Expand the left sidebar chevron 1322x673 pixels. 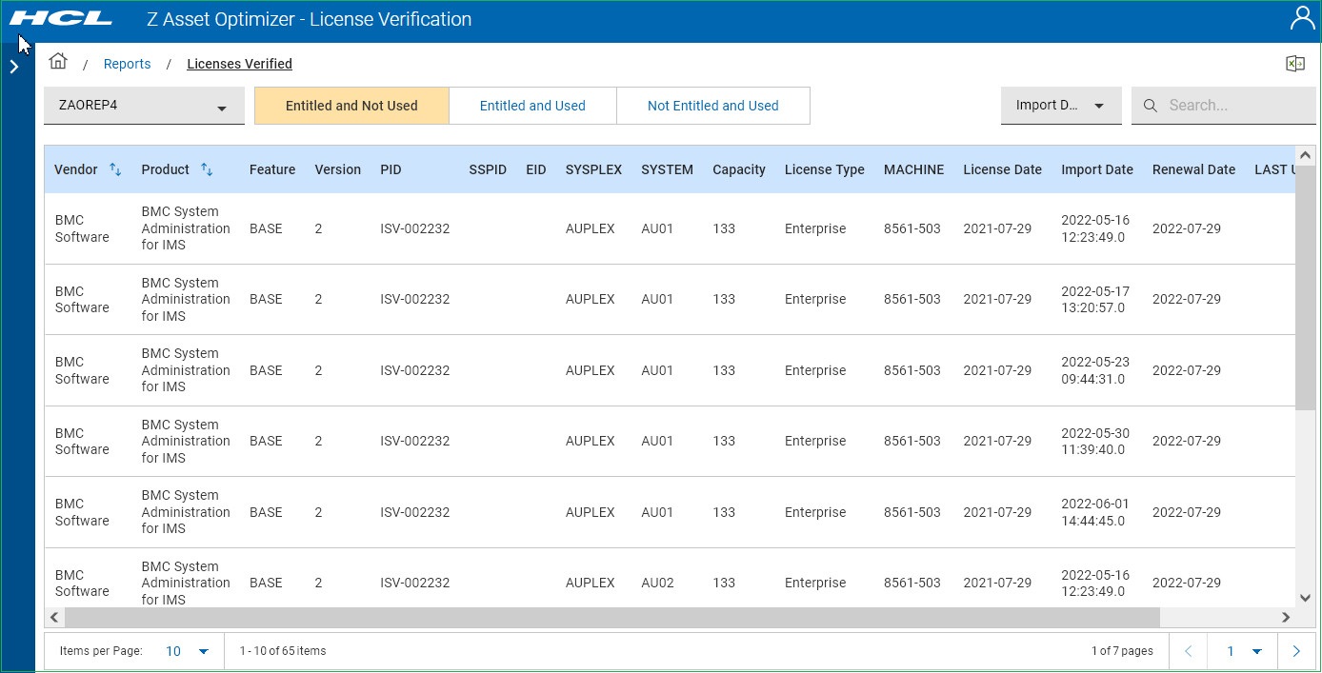pyautogui.click(x=14, y=67)
